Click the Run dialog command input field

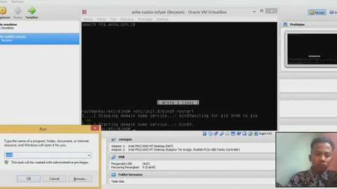[x=48, y=155]
